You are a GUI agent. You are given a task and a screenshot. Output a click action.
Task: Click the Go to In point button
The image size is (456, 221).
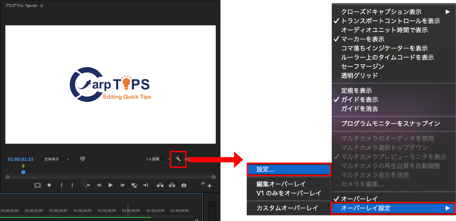(x=88, y=185)
